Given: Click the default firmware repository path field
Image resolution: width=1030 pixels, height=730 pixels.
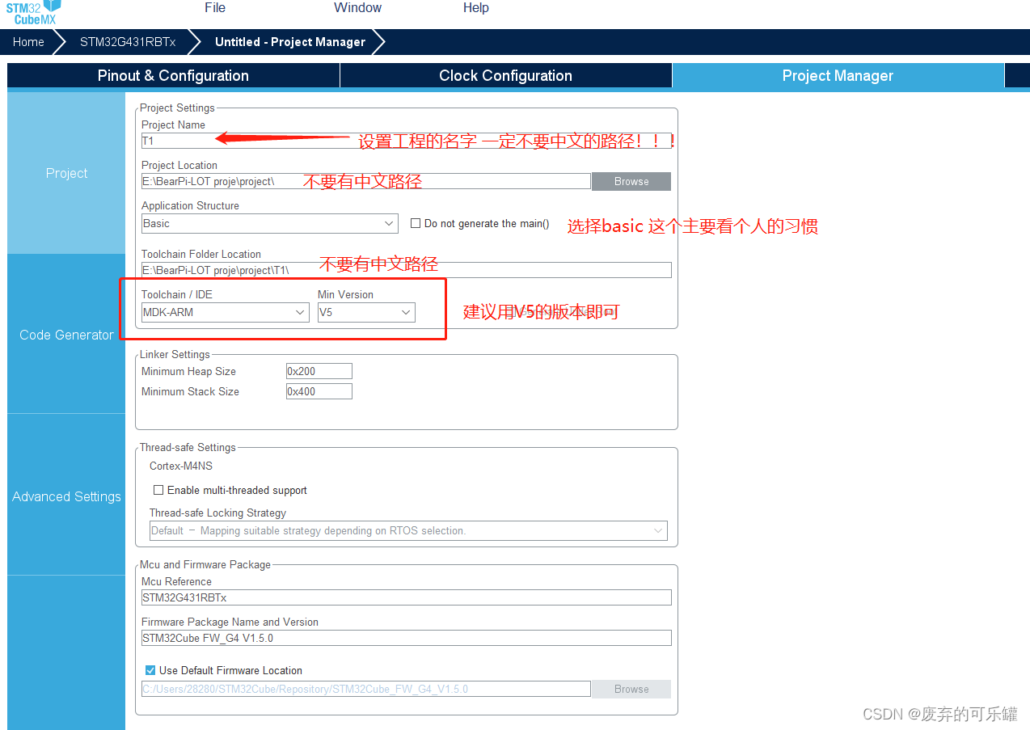Looking at the screenshot, I should [x=365, y=689].
